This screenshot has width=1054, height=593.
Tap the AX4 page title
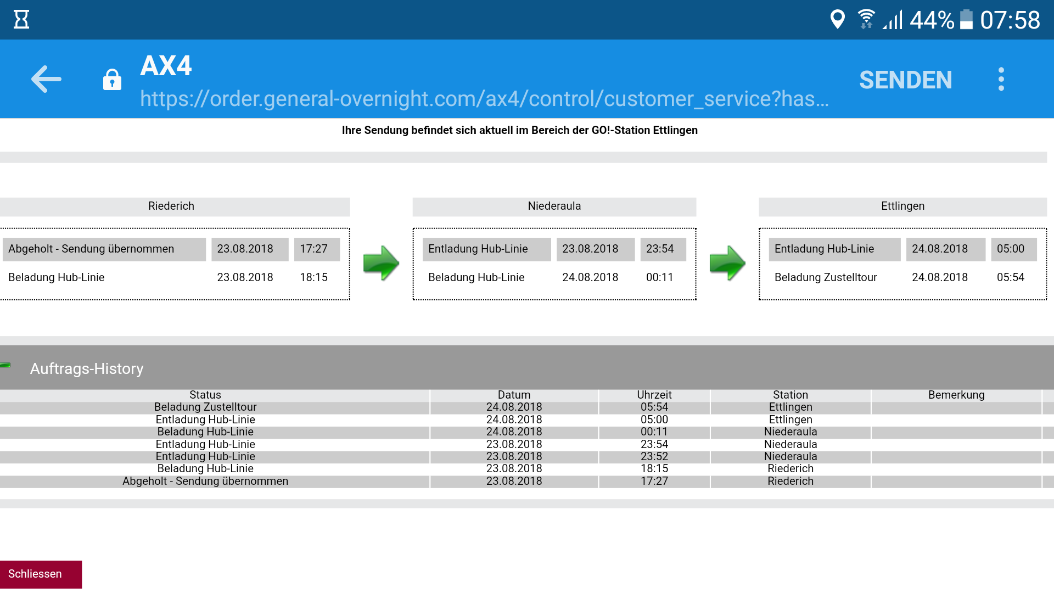point(166,66)
